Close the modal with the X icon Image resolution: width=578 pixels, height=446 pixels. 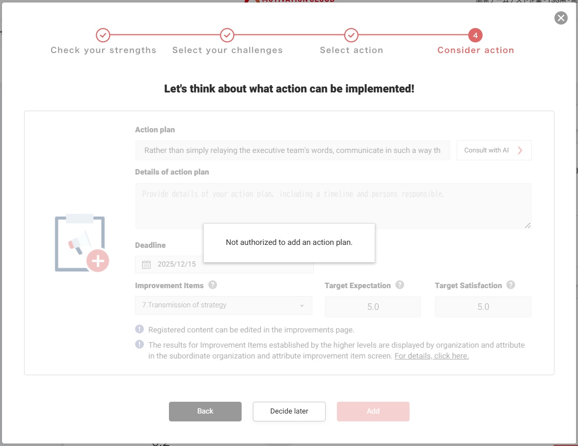pos(561,18)
